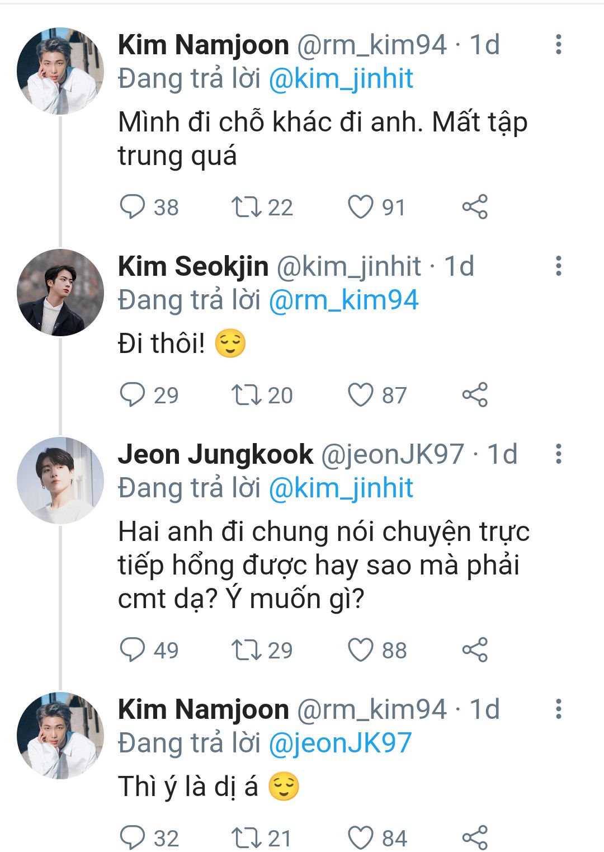Retweet Kim Seokjin's tweet with 20 retweets
The height and width of the screenshot is (852, 604).
tap(247, 394)
